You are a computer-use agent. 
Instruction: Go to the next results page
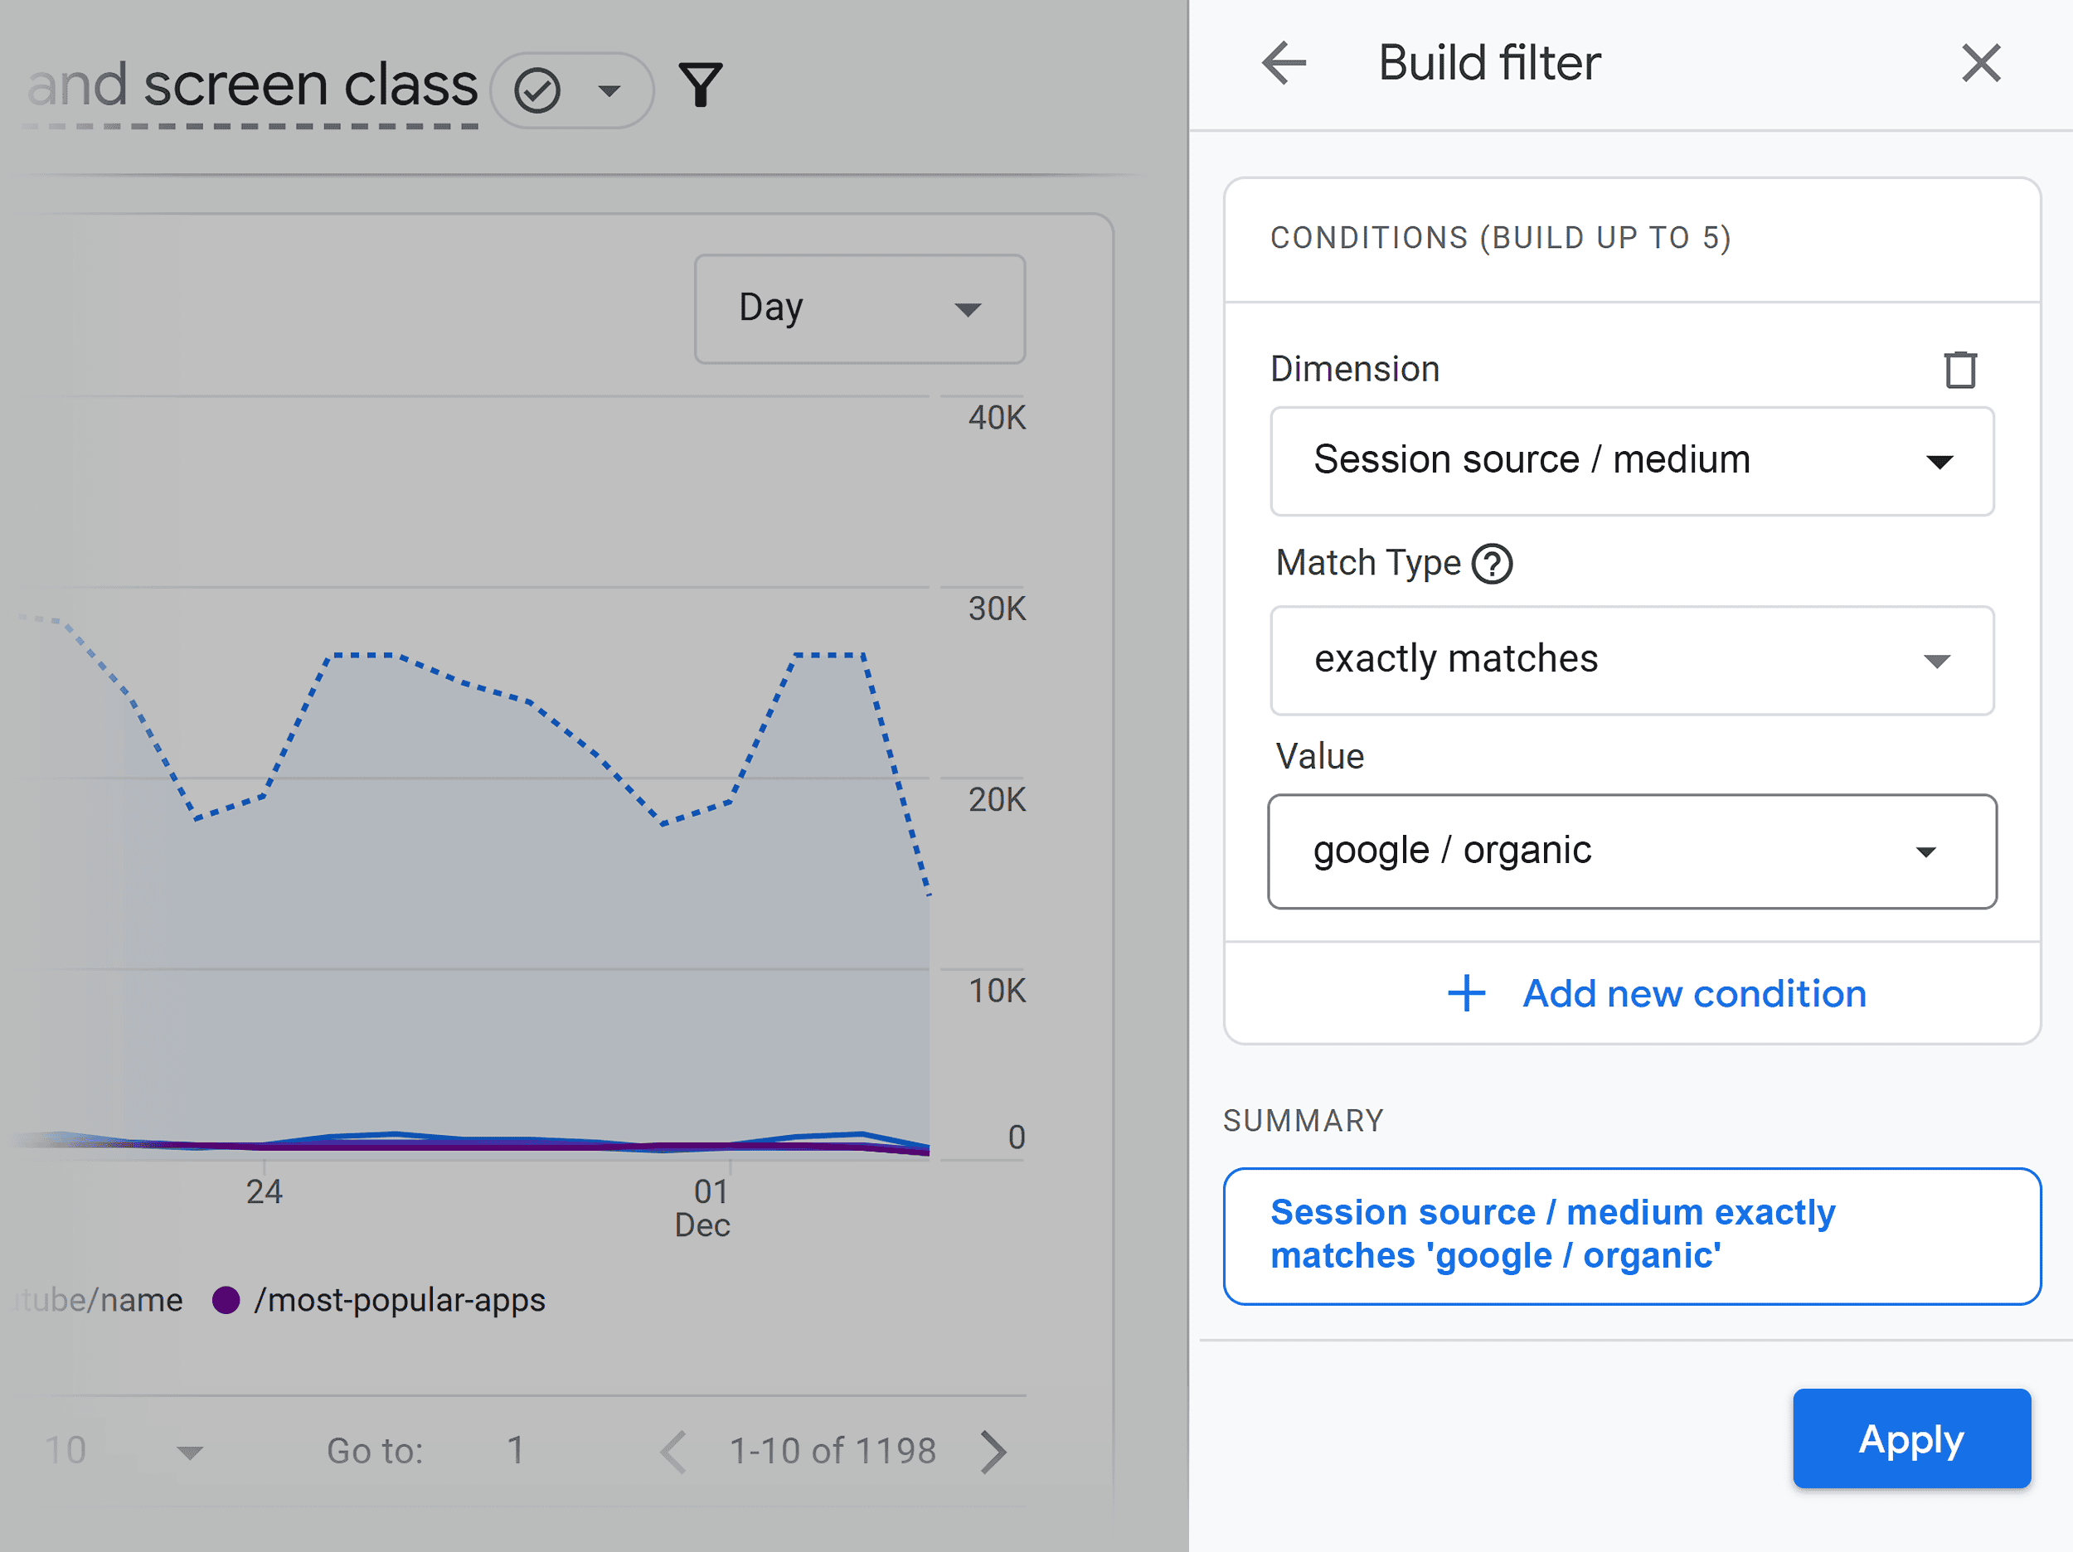pos(995,1451)
